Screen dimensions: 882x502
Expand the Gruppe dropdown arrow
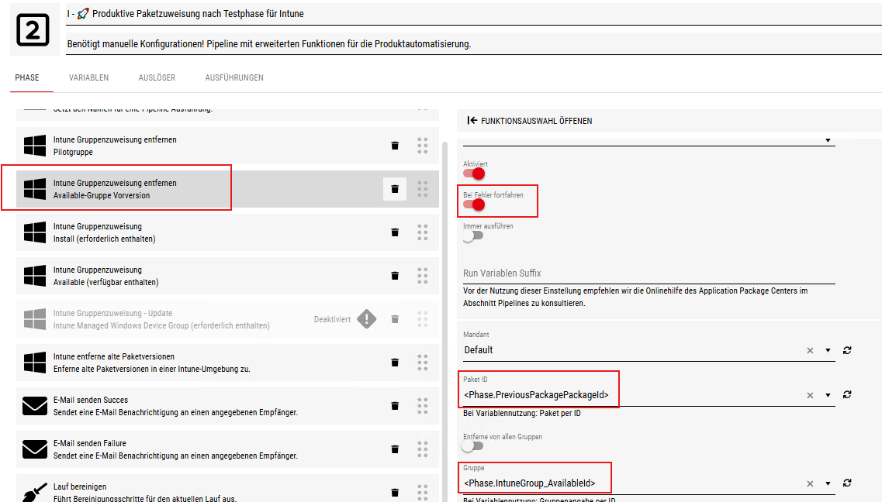click(828, 483)
